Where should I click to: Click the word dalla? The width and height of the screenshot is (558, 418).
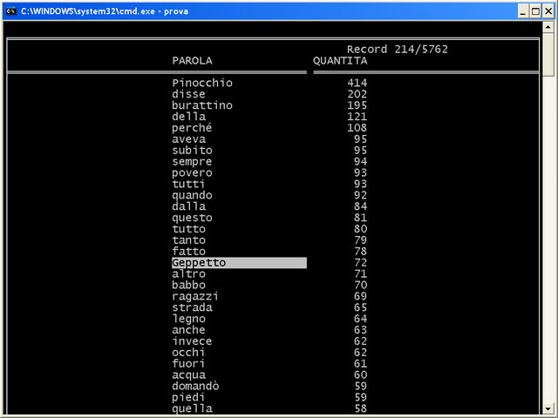(x=188, y=206)
